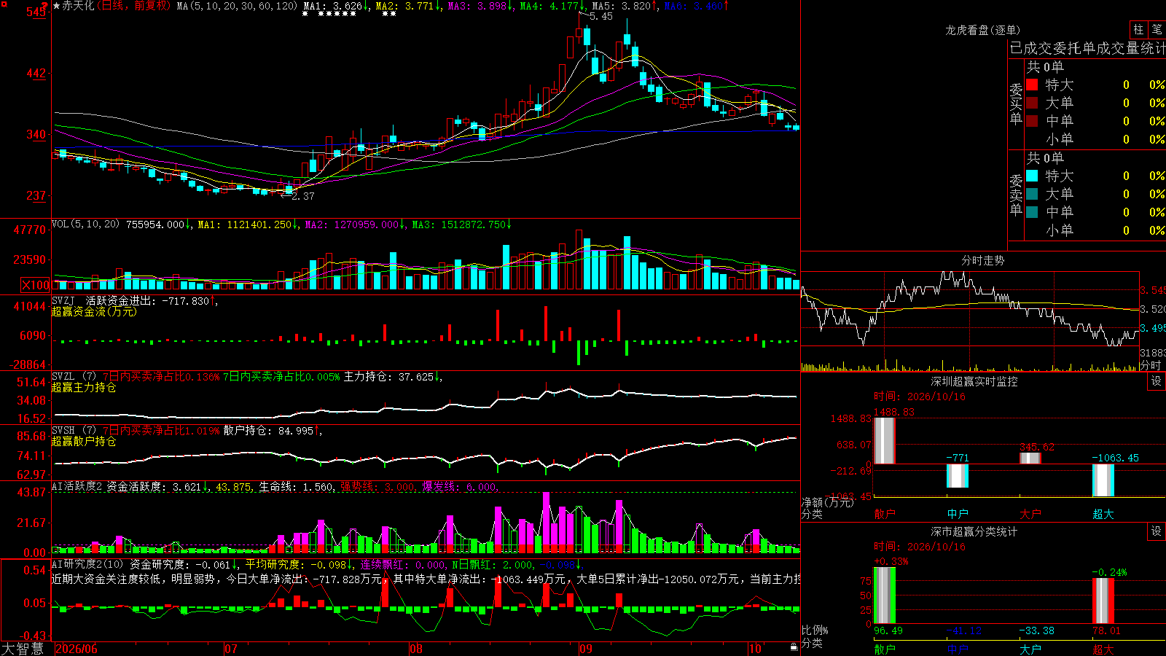Click the 龙虎看盘(逐单) panel title

[x=982, y=30]
